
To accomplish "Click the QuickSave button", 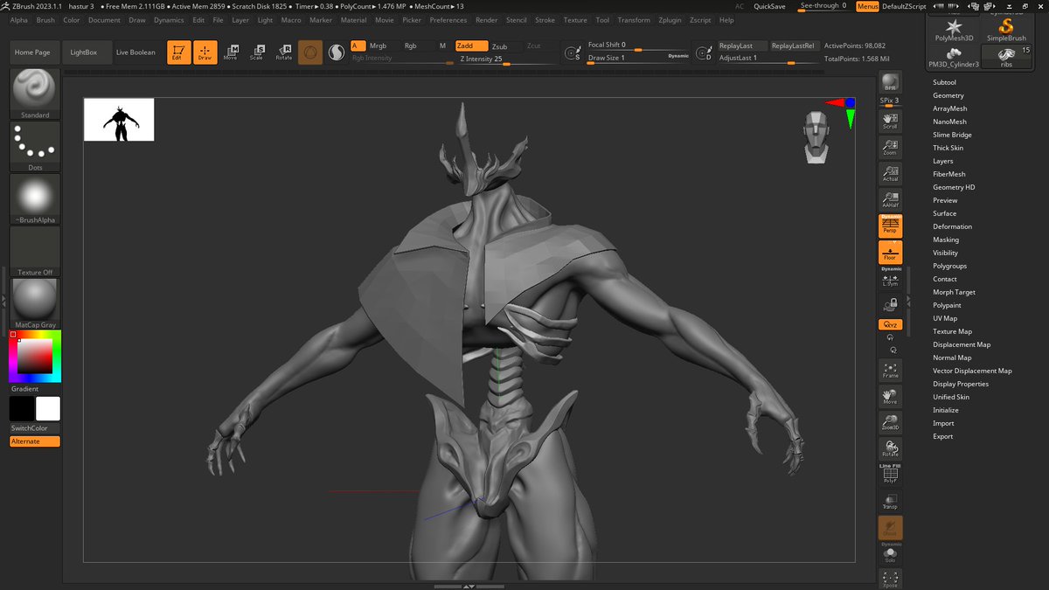I will pos(769,6).
